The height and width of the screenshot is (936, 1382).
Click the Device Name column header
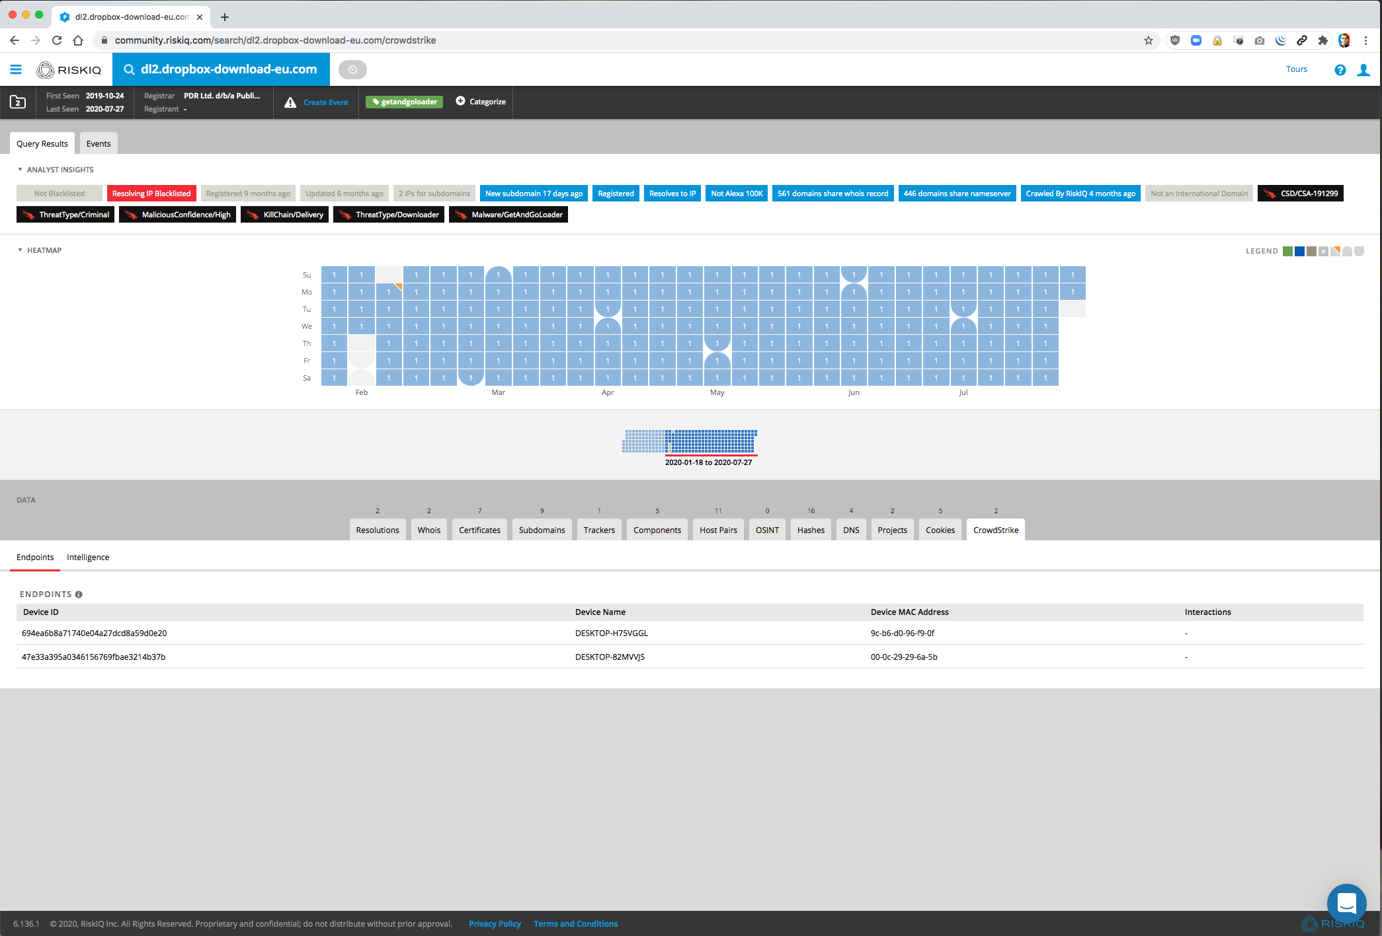pyautogui.click(x=600, y=612)
